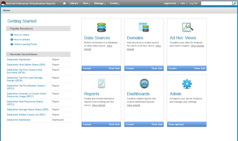Image resolution: width=238 pixels, height=141 pixels.
Task: Click the Data Sources card title
Action: [97, 38]
